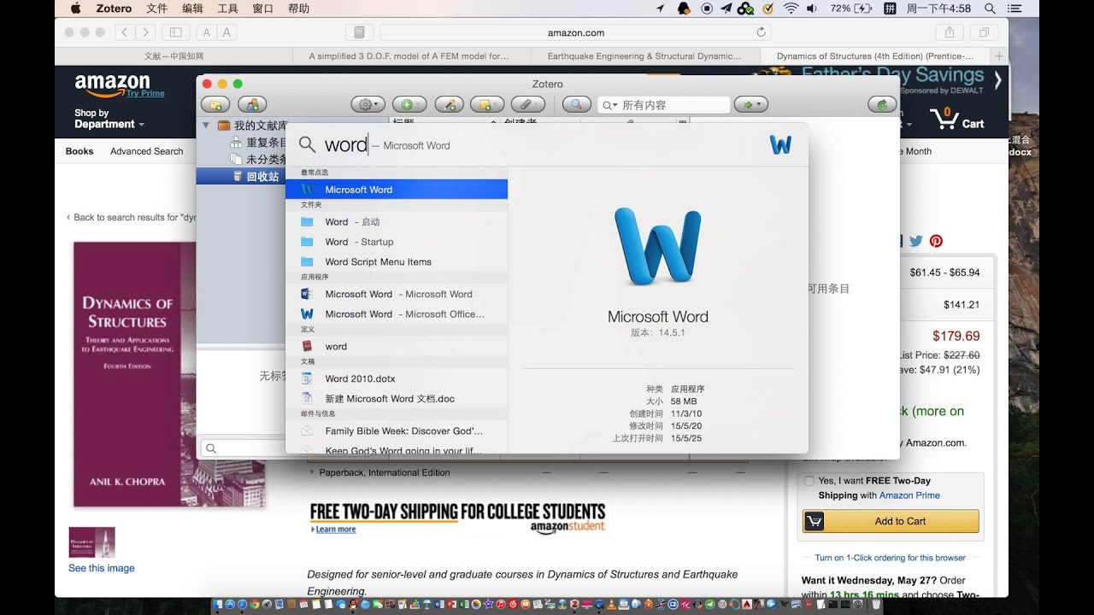Open Zotero actions gear menu
Viewport: 1094px width, 615px height.
click(x=368, y=105)
